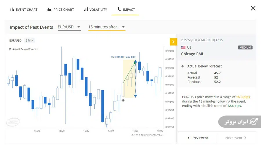
Task: Go to the Next Event
Action: 236,138
